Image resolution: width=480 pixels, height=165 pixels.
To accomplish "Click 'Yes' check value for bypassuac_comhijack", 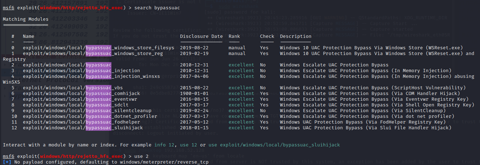I will [x=264, y=93].
